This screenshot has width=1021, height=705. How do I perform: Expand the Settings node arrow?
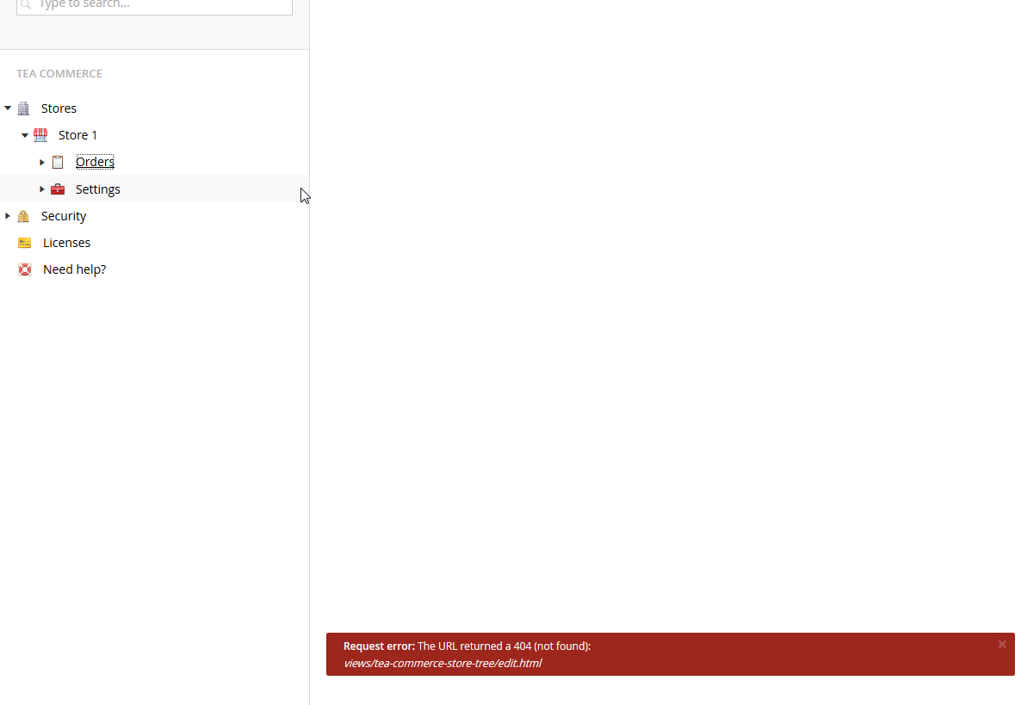point(41,189)
